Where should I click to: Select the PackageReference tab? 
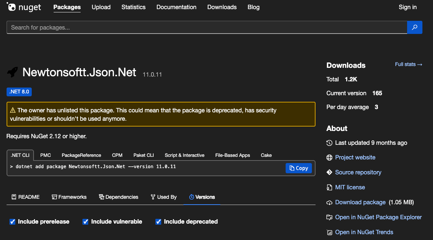point(81,155)
